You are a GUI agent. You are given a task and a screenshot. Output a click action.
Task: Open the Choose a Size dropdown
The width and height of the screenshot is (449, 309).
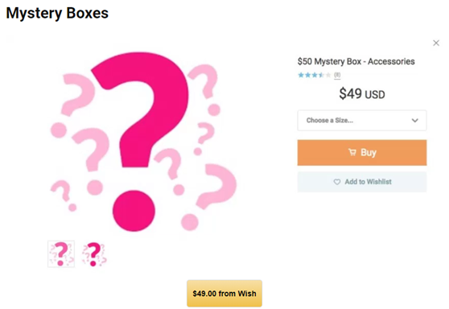[362, 120]
